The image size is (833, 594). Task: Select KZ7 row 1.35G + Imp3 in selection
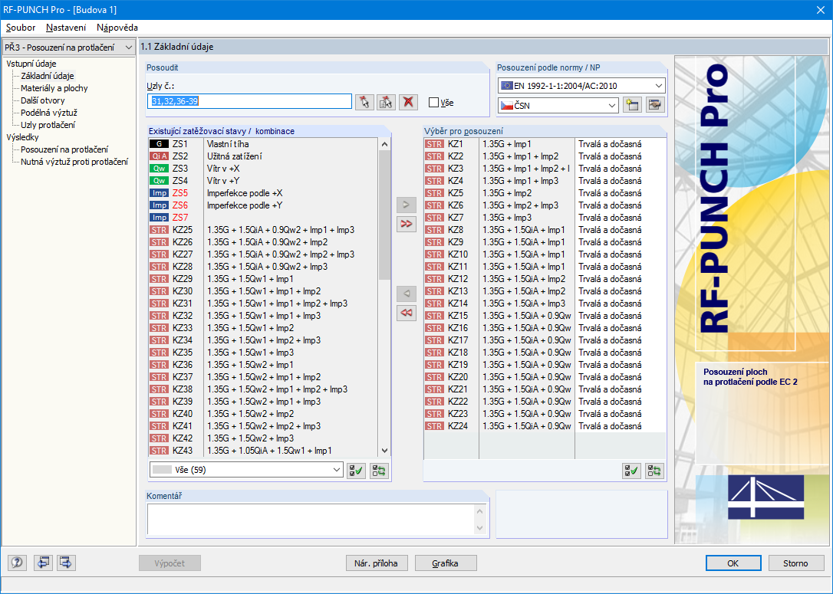coord(545,218)
